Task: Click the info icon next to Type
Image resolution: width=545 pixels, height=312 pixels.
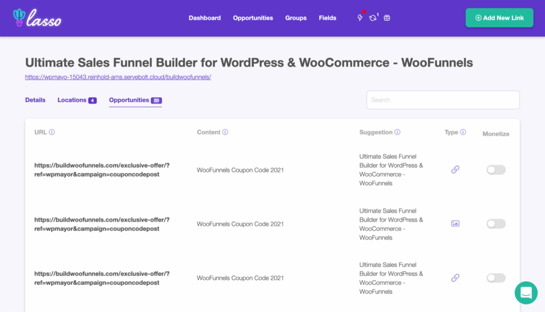Action: [x=462, y=132]
